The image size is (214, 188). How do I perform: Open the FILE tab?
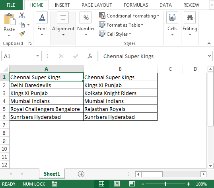(11, 5)
